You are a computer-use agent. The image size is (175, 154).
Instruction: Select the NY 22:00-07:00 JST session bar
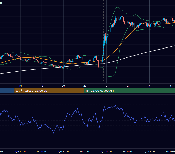(x=129, y=91)
